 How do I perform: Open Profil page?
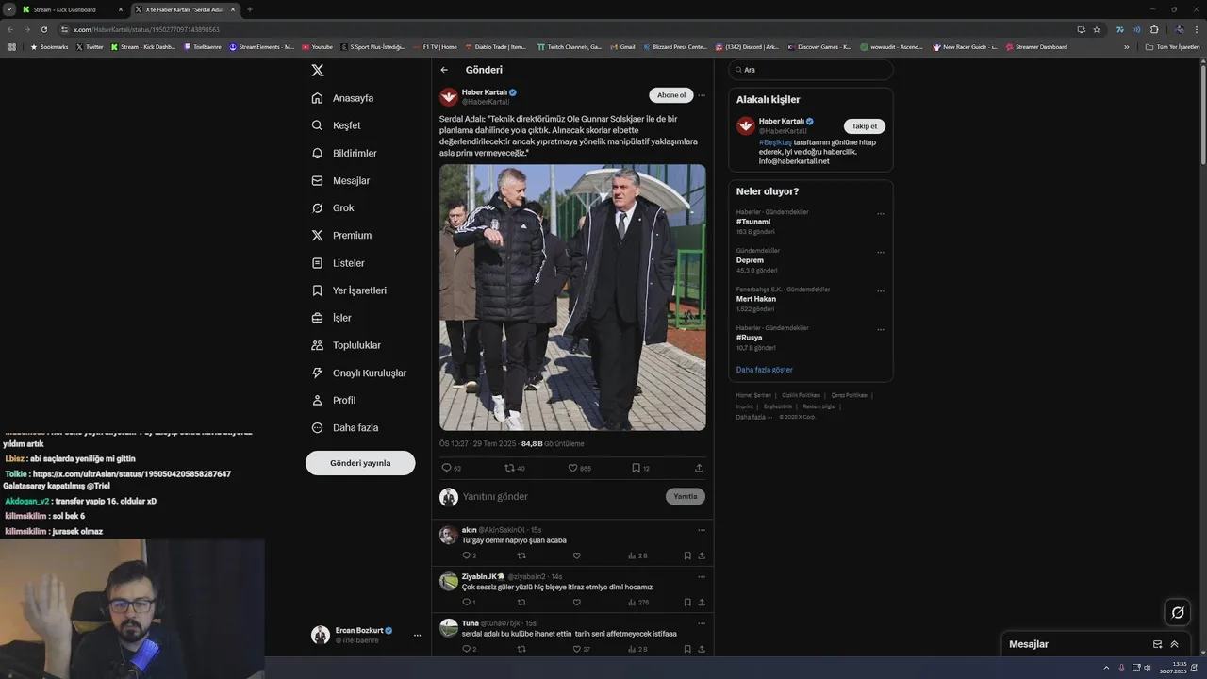(334, 400)
